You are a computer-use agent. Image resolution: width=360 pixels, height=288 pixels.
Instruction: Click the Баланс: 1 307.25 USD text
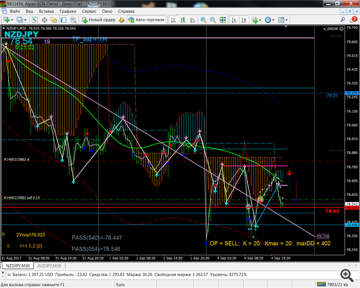(x=33, y=275)
